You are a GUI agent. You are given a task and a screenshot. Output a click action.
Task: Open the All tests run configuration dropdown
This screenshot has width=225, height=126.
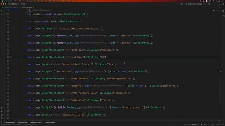(x=195, y=4)
